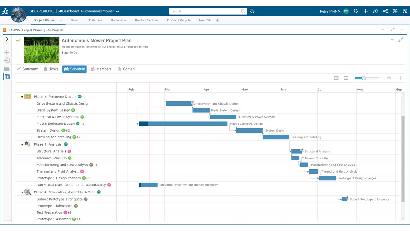Screen dimensions: 410x231
Task: Collapse Phase 2: Prototype Design
Action: coord(22,97)
